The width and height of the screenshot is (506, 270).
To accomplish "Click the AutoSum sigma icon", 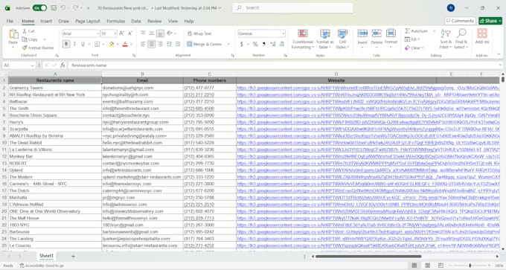I will (x=407, y=31).
